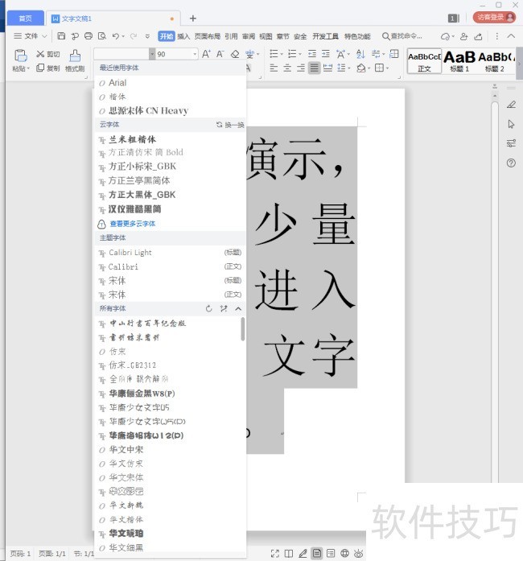
Task: Click 查看更多云字体 link
Action: (133, 224)
